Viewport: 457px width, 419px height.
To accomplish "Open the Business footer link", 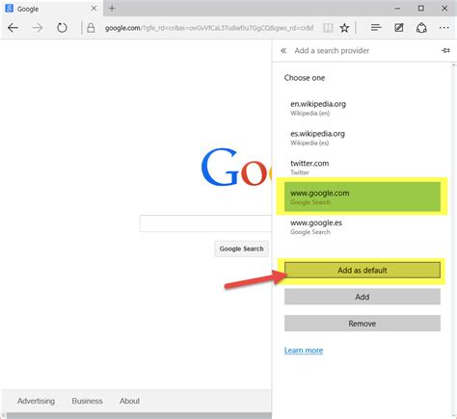I will pos(87,401).
